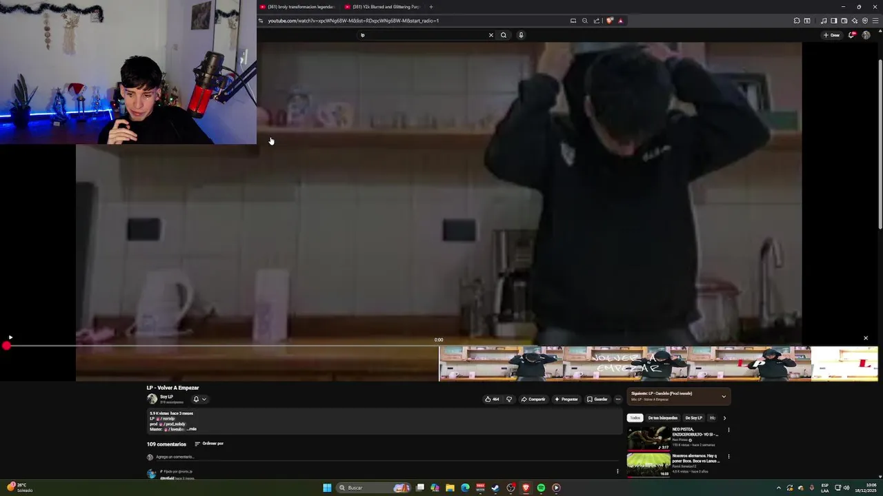Click the address bar URL
The width and height of the screenshot is (883, 496).
point(353,21)
